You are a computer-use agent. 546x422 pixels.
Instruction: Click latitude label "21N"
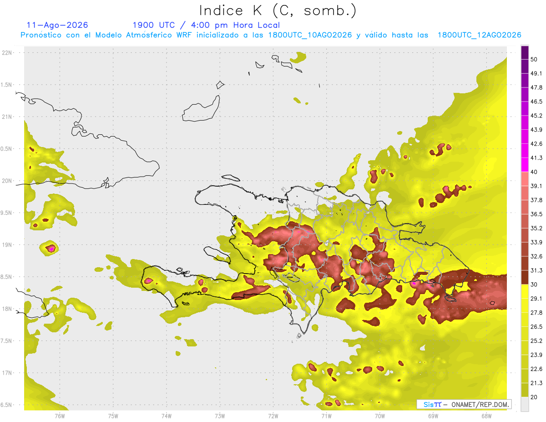[x=8, y=117]
